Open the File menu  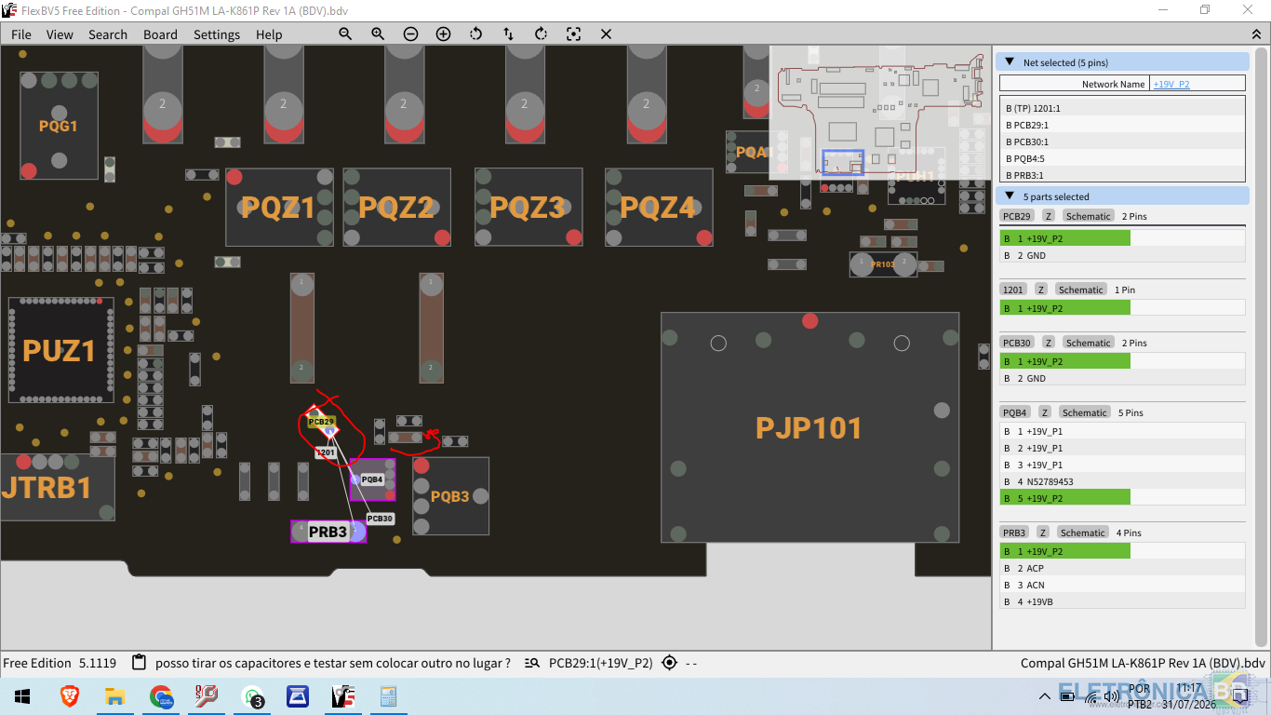coord(20,34)
